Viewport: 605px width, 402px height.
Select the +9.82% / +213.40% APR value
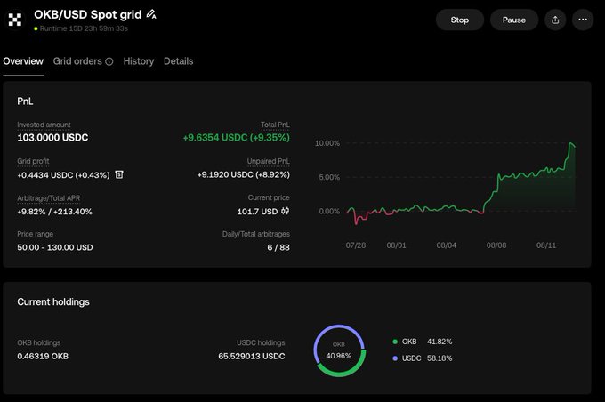[x=55, y=212]
